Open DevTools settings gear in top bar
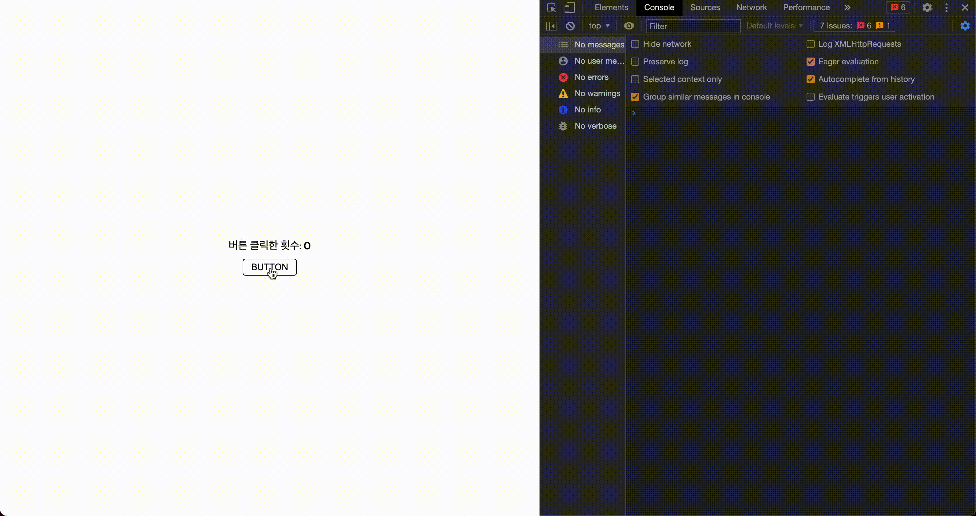Viewport: 976px width, 516px height. [x=927, y=7]
